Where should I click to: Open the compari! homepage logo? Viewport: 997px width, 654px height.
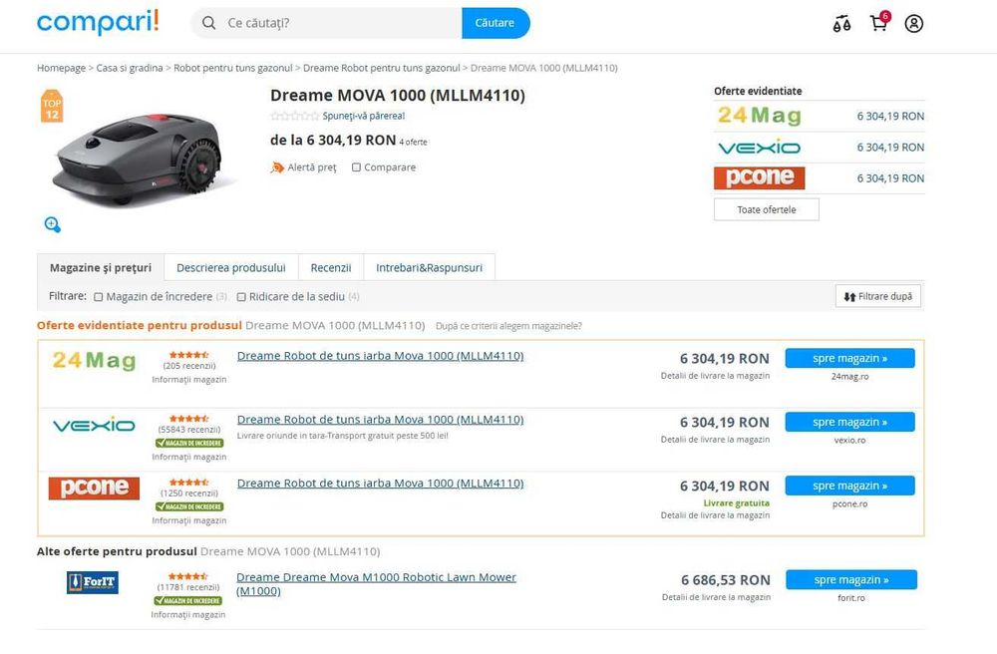(x=98, y=22)
